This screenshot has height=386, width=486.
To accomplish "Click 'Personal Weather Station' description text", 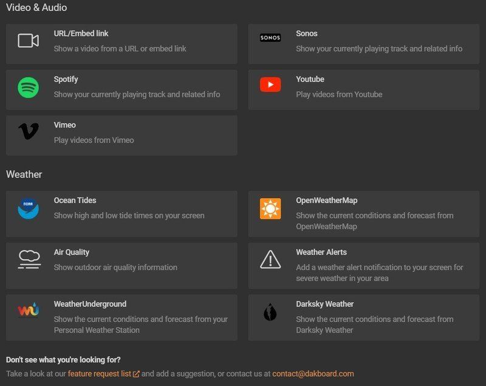I will (97, 330).
